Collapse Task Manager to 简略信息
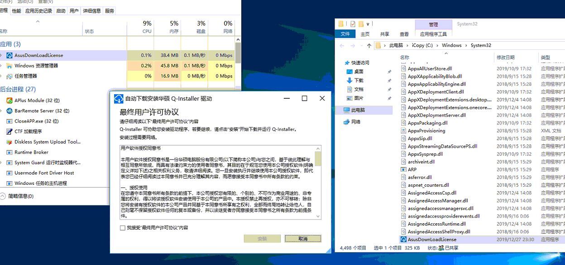This screenshot has width=565, height=265. point(17,196)
